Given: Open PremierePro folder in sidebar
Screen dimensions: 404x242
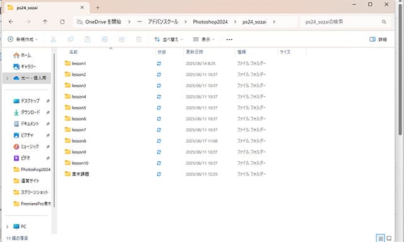Looking at the screenshot, I should pyautogui.click(x=32, y=203).
